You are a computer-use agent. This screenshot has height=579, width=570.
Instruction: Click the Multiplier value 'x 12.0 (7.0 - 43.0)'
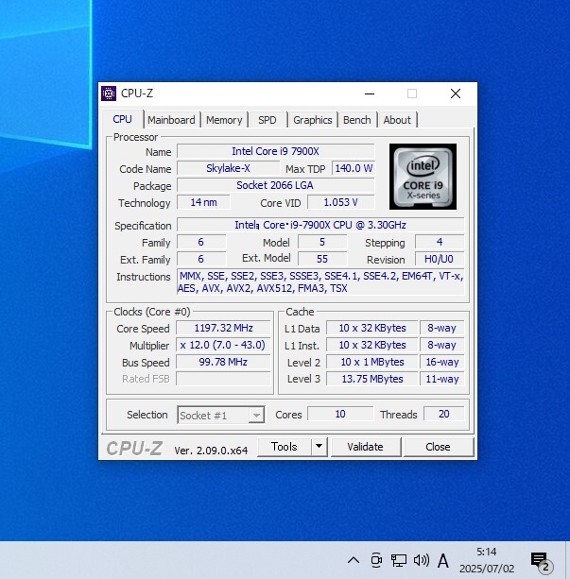223,345
